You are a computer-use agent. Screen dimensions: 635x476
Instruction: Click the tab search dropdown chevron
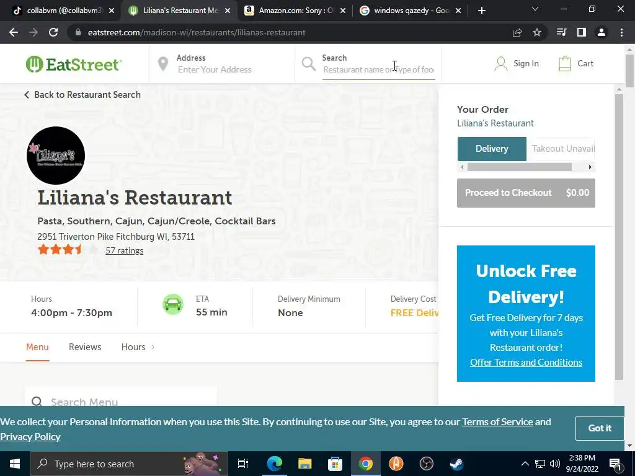(x=535, y=9)
